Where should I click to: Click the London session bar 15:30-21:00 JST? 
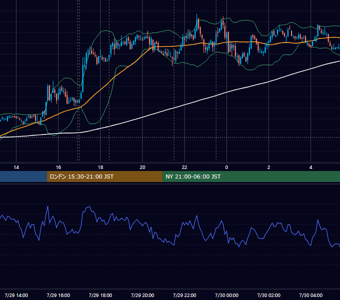click(x=104, y=176)
